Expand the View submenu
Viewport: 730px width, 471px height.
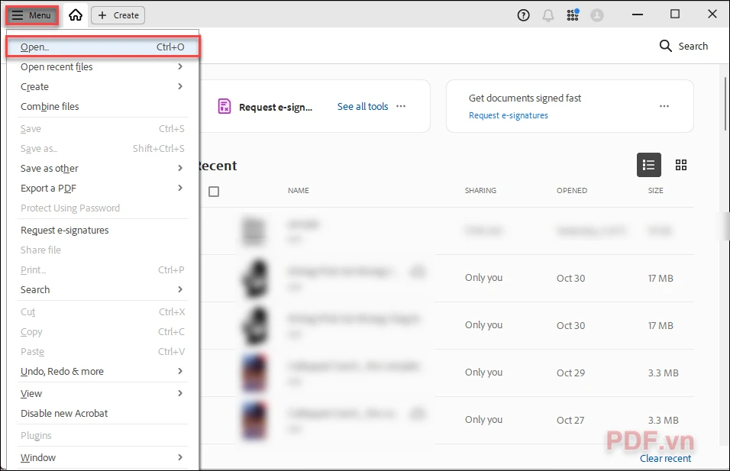[102, 394]
